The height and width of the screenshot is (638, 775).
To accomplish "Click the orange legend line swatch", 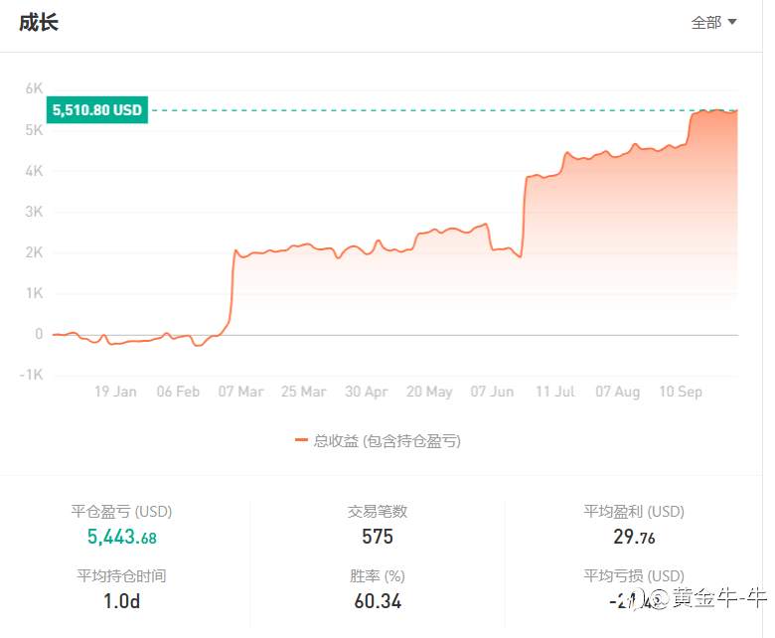I will pyautogui.click(x=301, y=441).
